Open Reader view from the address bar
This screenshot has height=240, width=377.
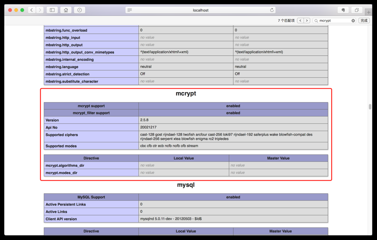(x=130, y=10)
